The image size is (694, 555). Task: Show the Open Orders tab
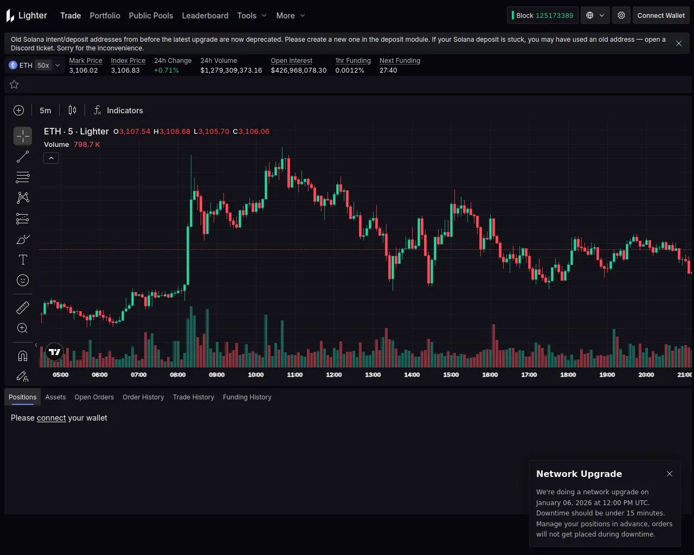94,397
